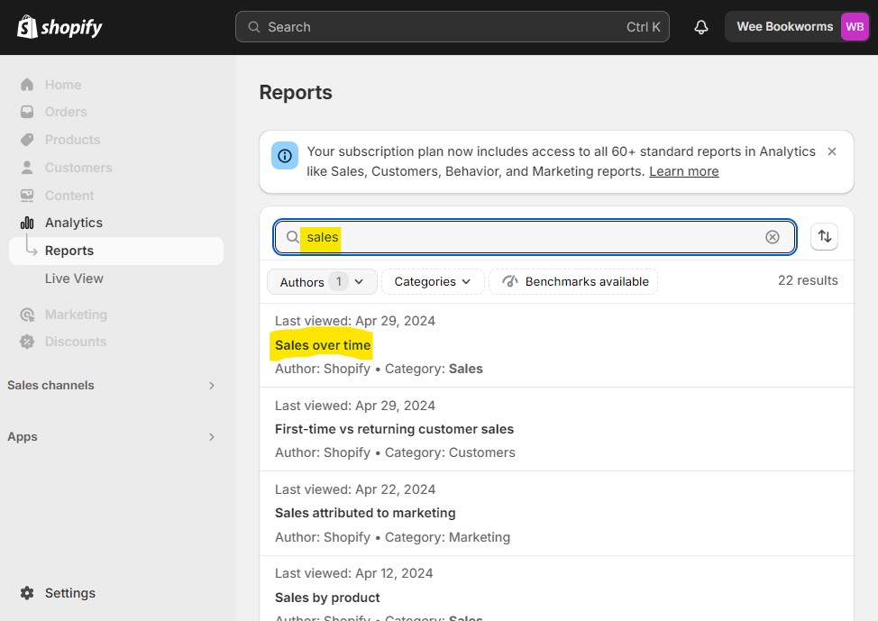878x621 pixels.
Task: Open the WB account avatar
Action: pyautogui.click(x=854, y=26)
